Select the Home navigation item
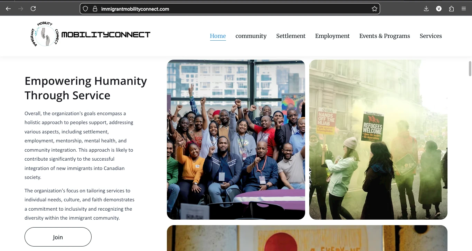This screenshot has width=472, height=251. pyautogui.click(x=218, y=36)
